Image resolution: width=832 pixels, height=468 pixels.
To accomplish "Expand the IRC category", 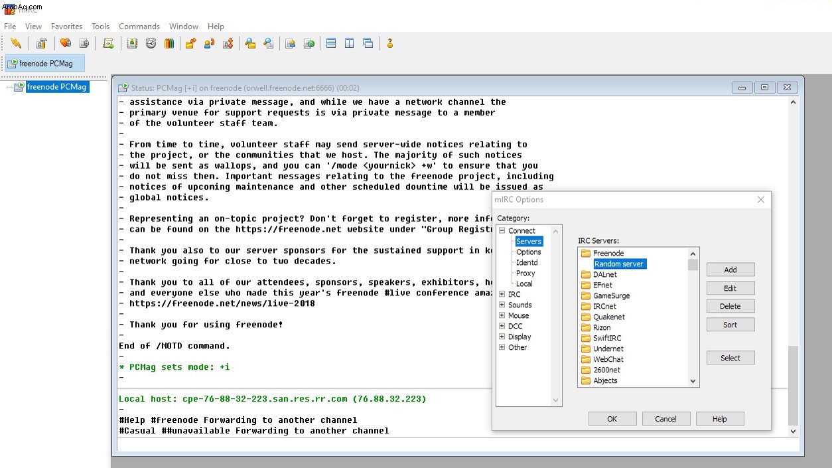I will [502, 295].
